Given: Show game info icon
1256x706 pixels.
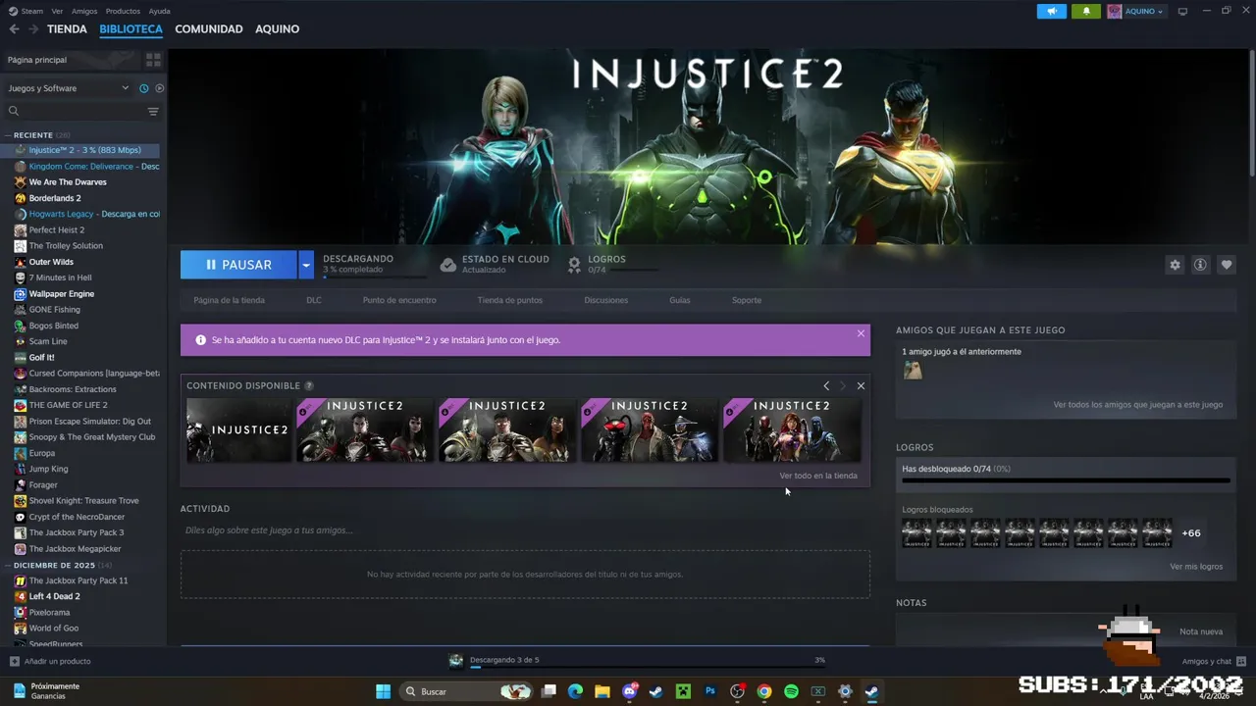Looking at the screenshot, I should click(x=1200, y=265).
